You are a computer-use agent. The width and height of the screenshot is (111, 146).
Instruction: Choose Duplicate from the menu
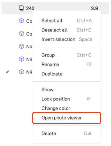click(67, 74)
